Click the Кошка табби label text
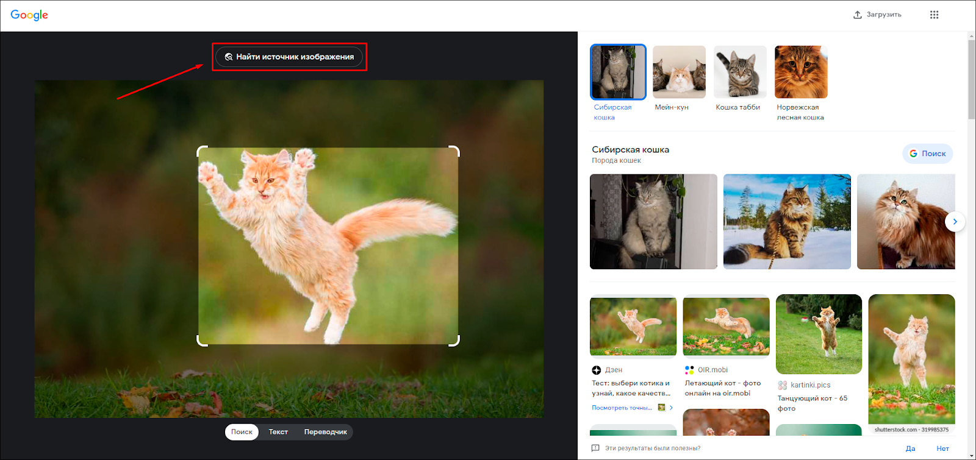The image size is (976, 460). click(737, 107)
